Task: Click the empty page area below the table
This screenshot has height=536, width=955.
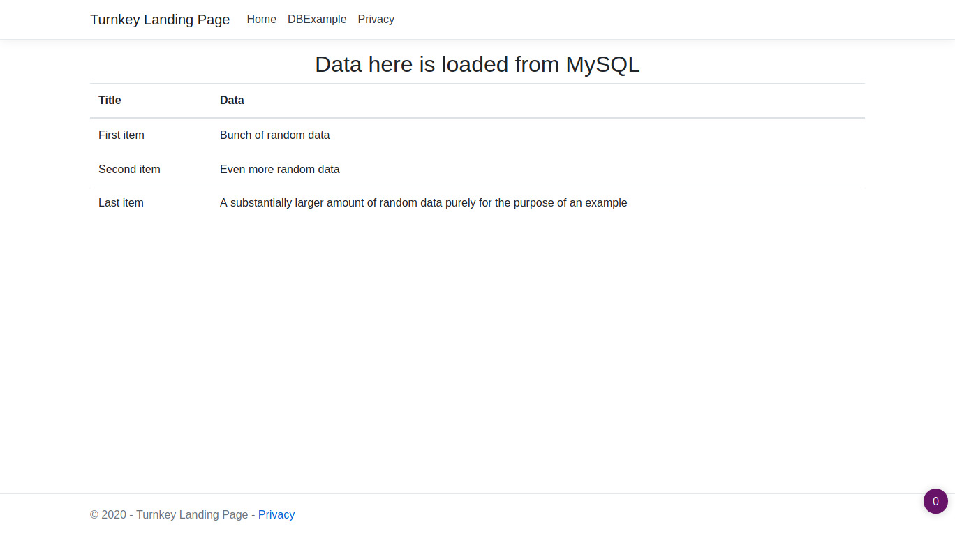Action: 477,349
